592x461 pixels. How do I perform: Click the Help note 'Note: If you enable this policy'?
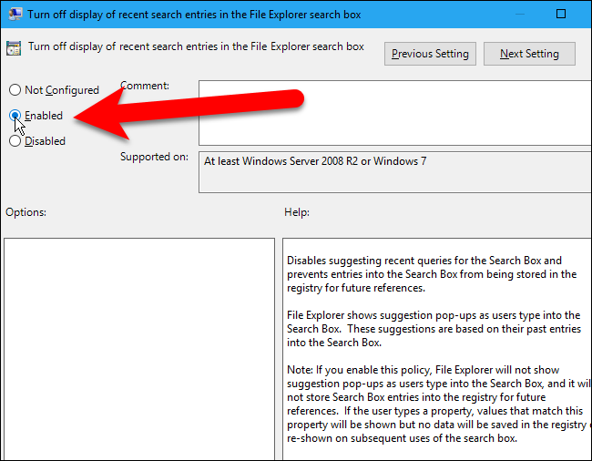point(439,404)
